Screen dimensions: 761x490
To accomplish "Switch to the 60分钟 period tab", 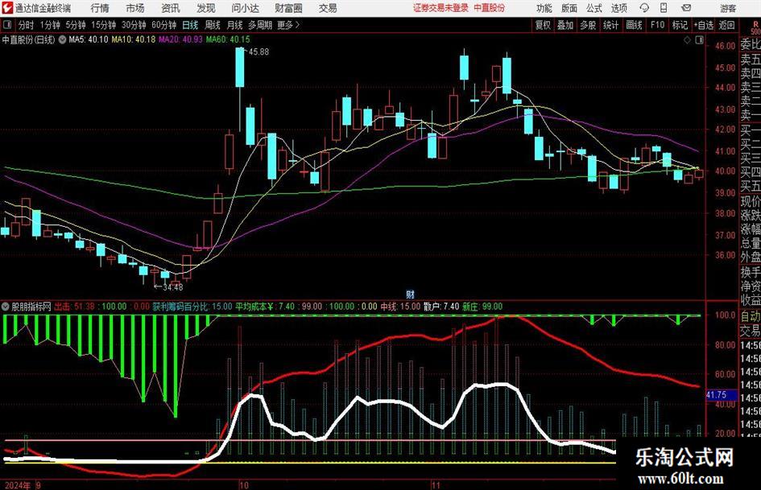I will pos(164,25).
